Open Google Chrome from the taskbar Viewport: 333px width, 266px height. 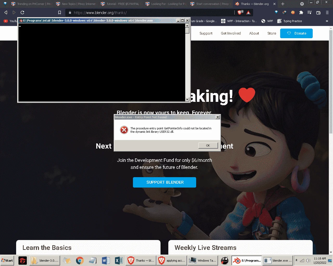click(x=80, y=261)
